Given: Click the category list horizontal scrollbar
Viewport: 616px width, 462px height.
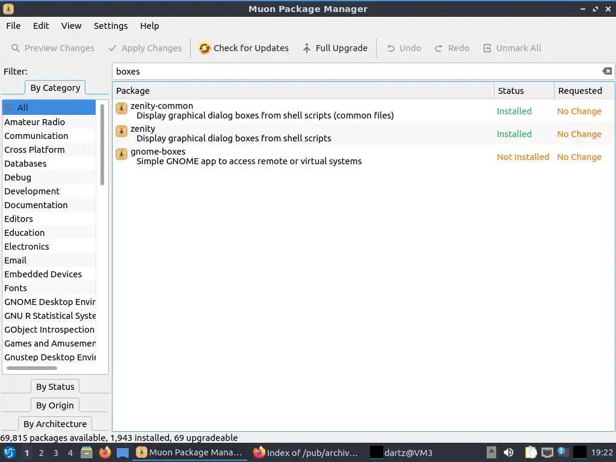Looking at the screenshot, I should (x=32, y=368).
